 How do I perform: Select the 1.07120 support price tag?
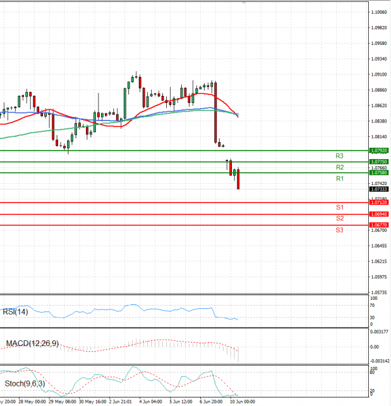[379, 203]
